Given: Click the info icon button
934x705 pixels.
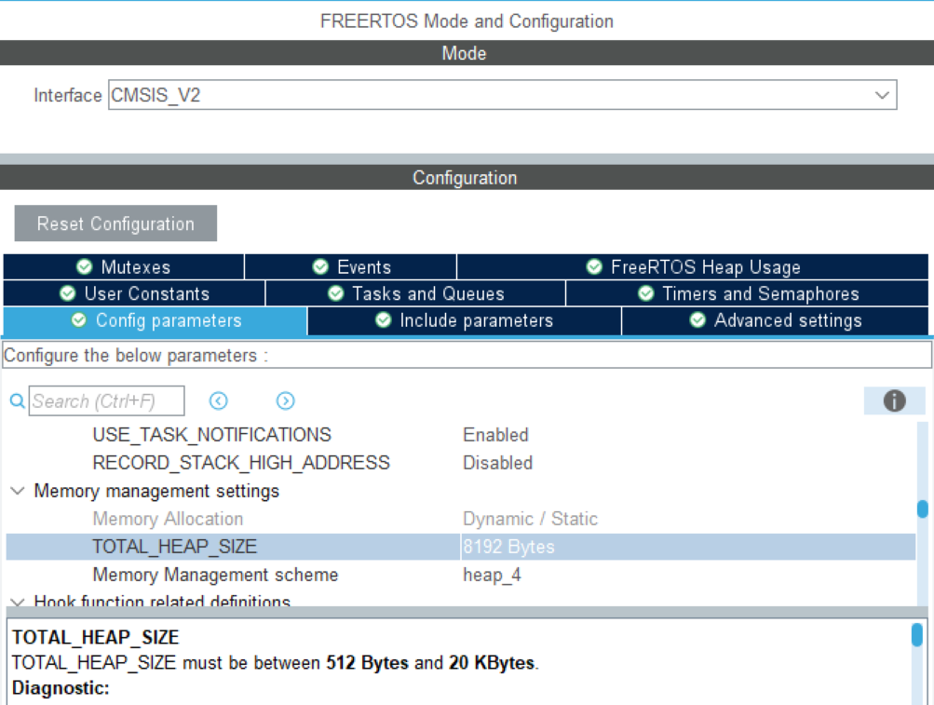Looking at the screenshot, I should click(x=895, y=401).
